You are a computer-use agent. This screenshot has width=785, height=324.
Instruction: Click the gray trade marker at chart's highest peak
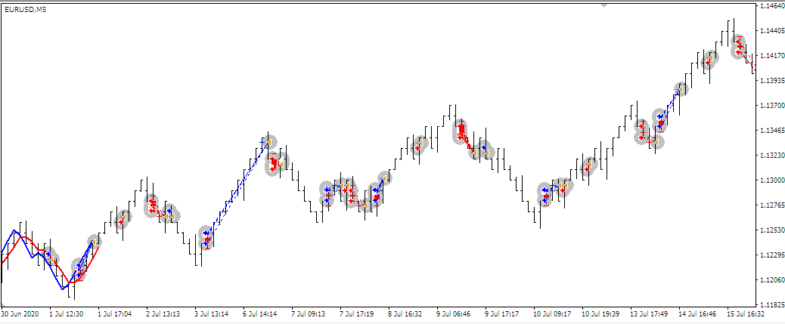738,45
